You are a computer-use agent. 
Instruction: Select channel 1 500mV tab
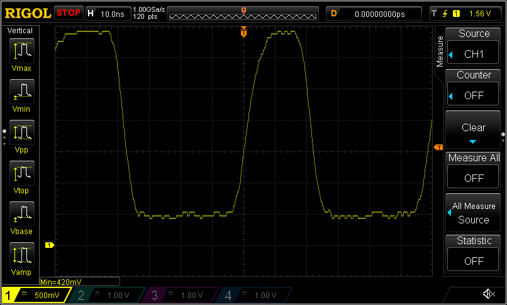[35, 294]
